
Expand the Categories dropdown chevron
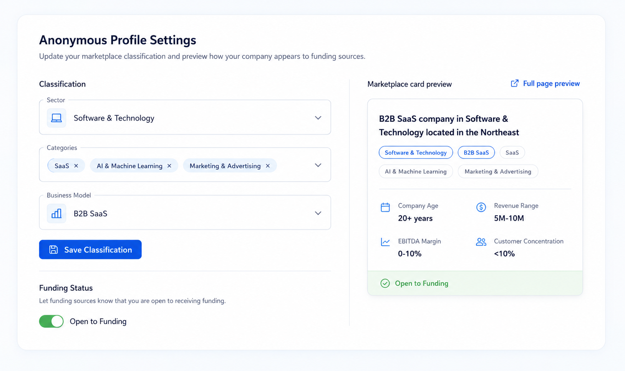[318, 165]
